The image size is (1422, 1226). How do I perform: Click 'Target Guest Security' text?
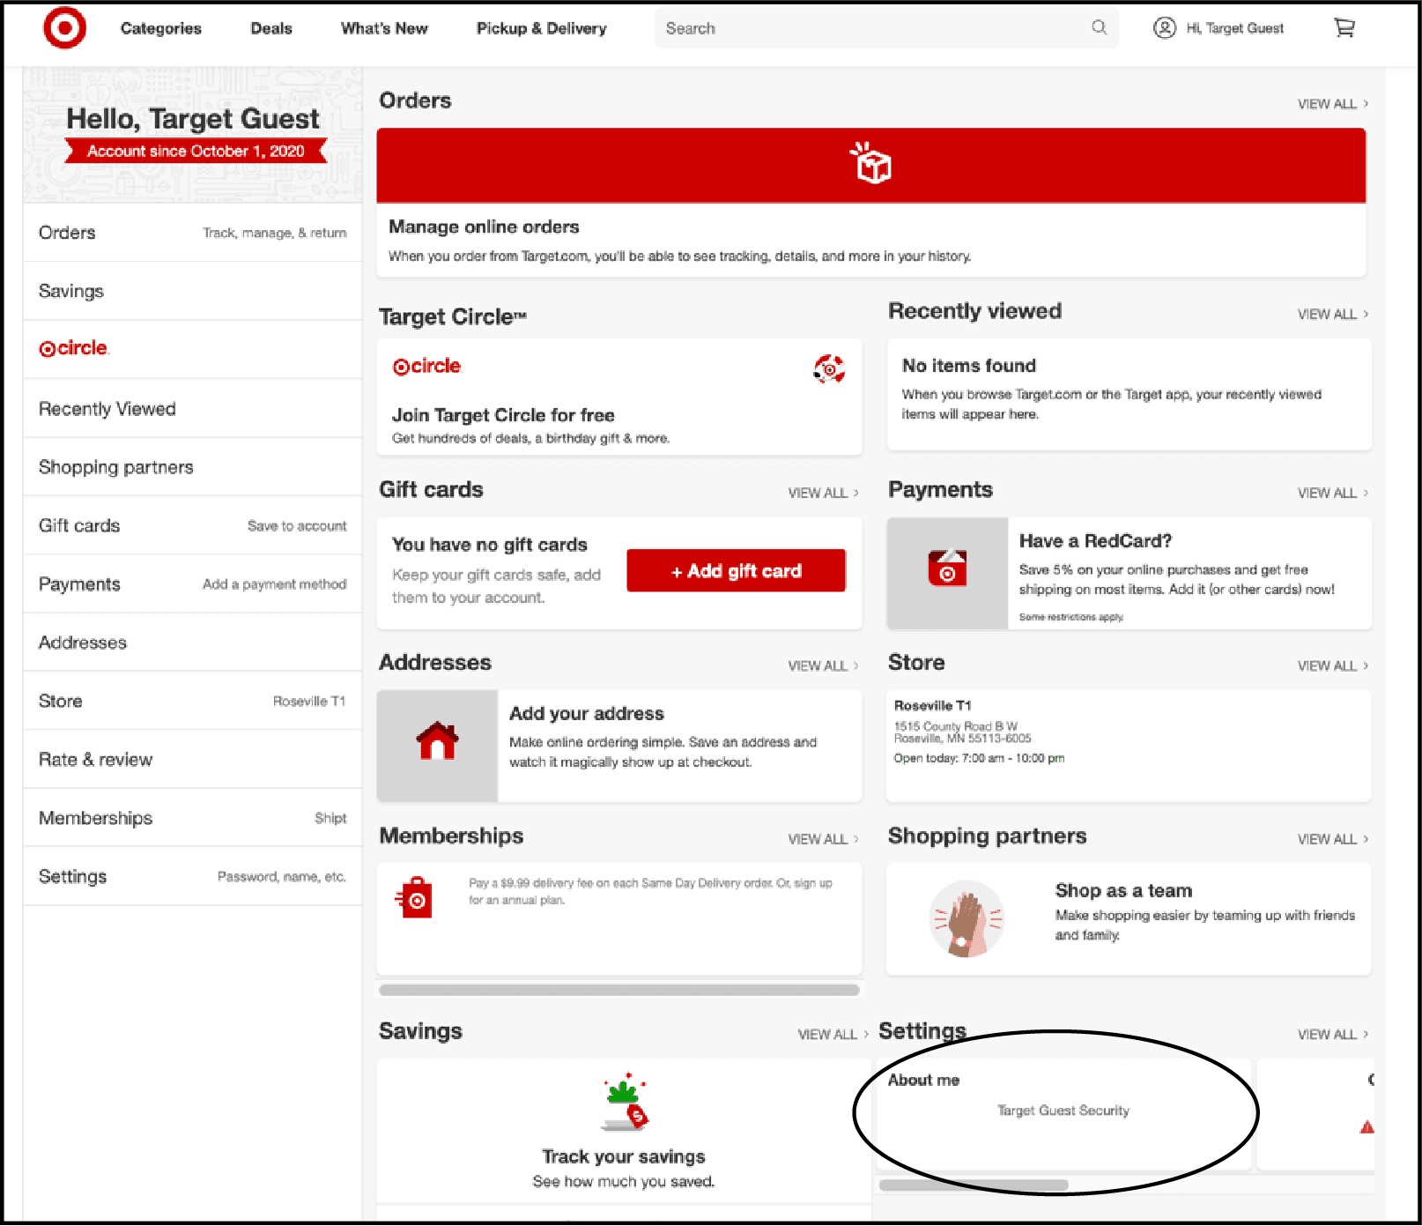point(1063,1111)
